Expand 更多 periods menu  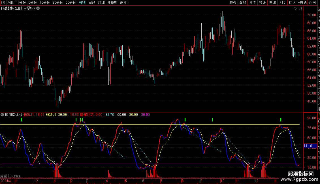point(124,3)
